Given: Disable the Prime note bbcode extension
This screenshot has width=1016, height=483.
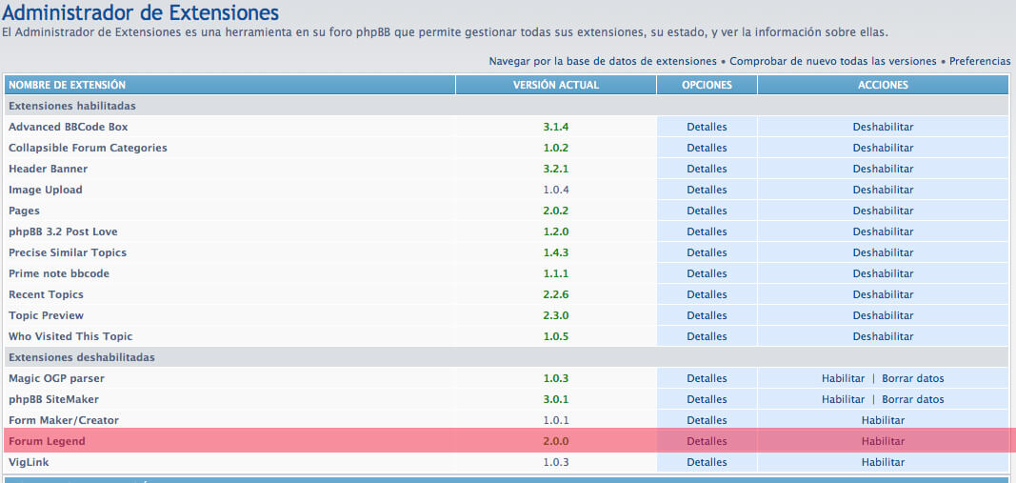Looking at the screenshot, I should [x=883, y=273].
